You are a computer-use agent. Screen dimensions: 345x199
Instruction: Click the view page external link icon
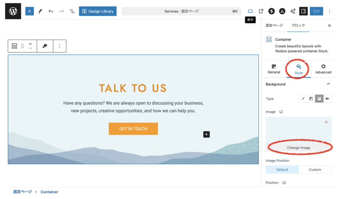[x=261, y=11]
